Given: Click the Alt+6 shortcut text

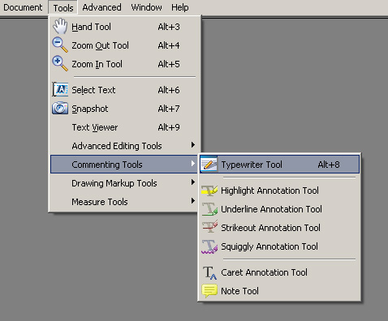Looking at the screenshot, I should pyautogui.click(x=169, y=90).
